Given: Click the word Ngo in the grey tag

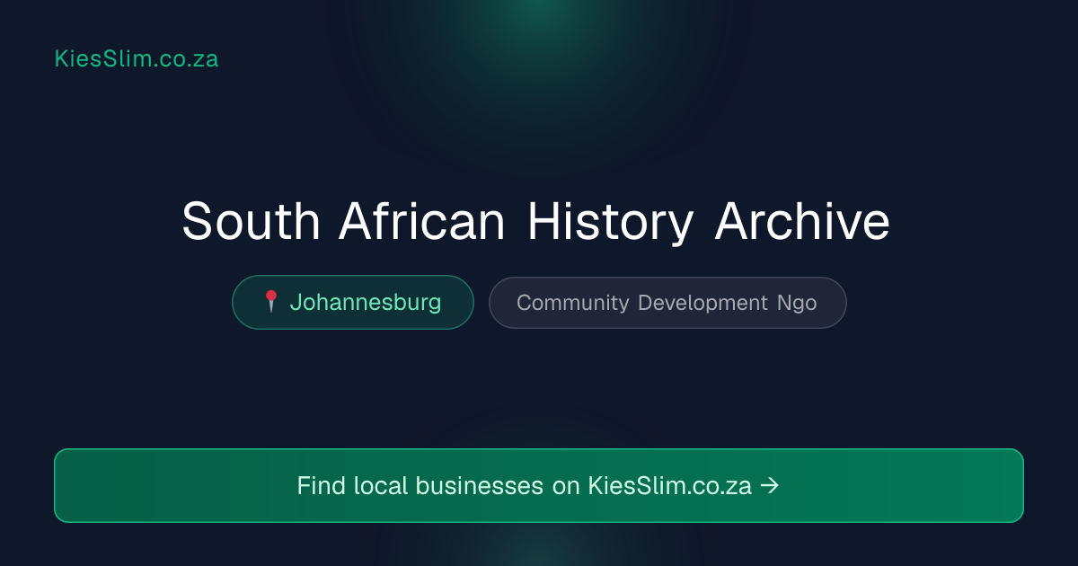Looking at the screenshot, I should click(797, 304).
